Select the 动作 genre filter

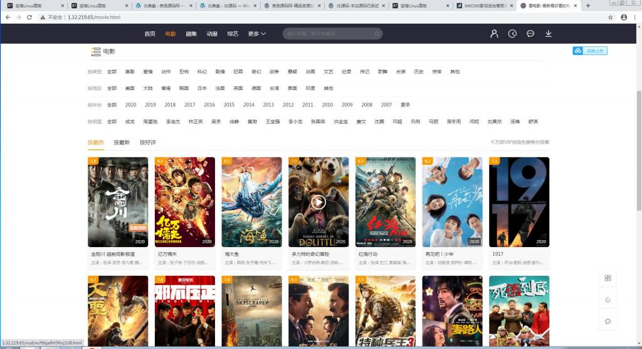(166, 72)
